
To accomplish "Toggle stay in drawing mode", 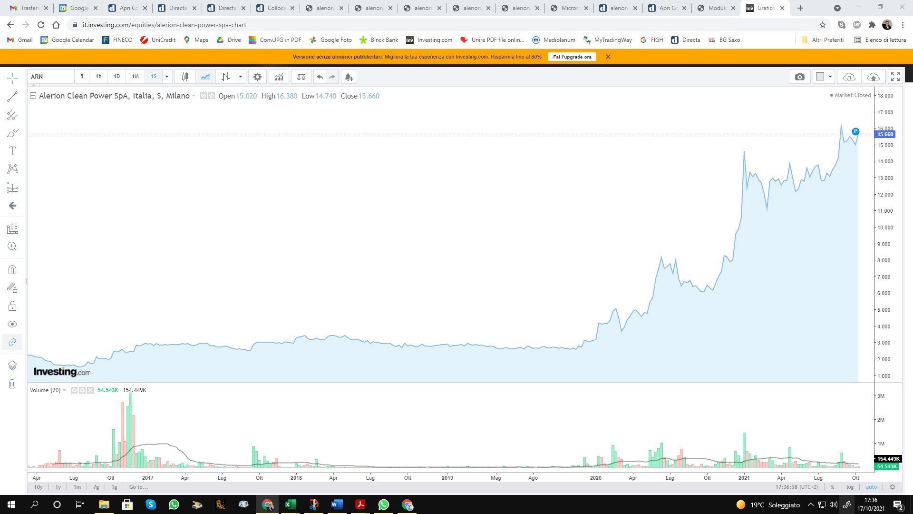I will (x=12, y=287).
